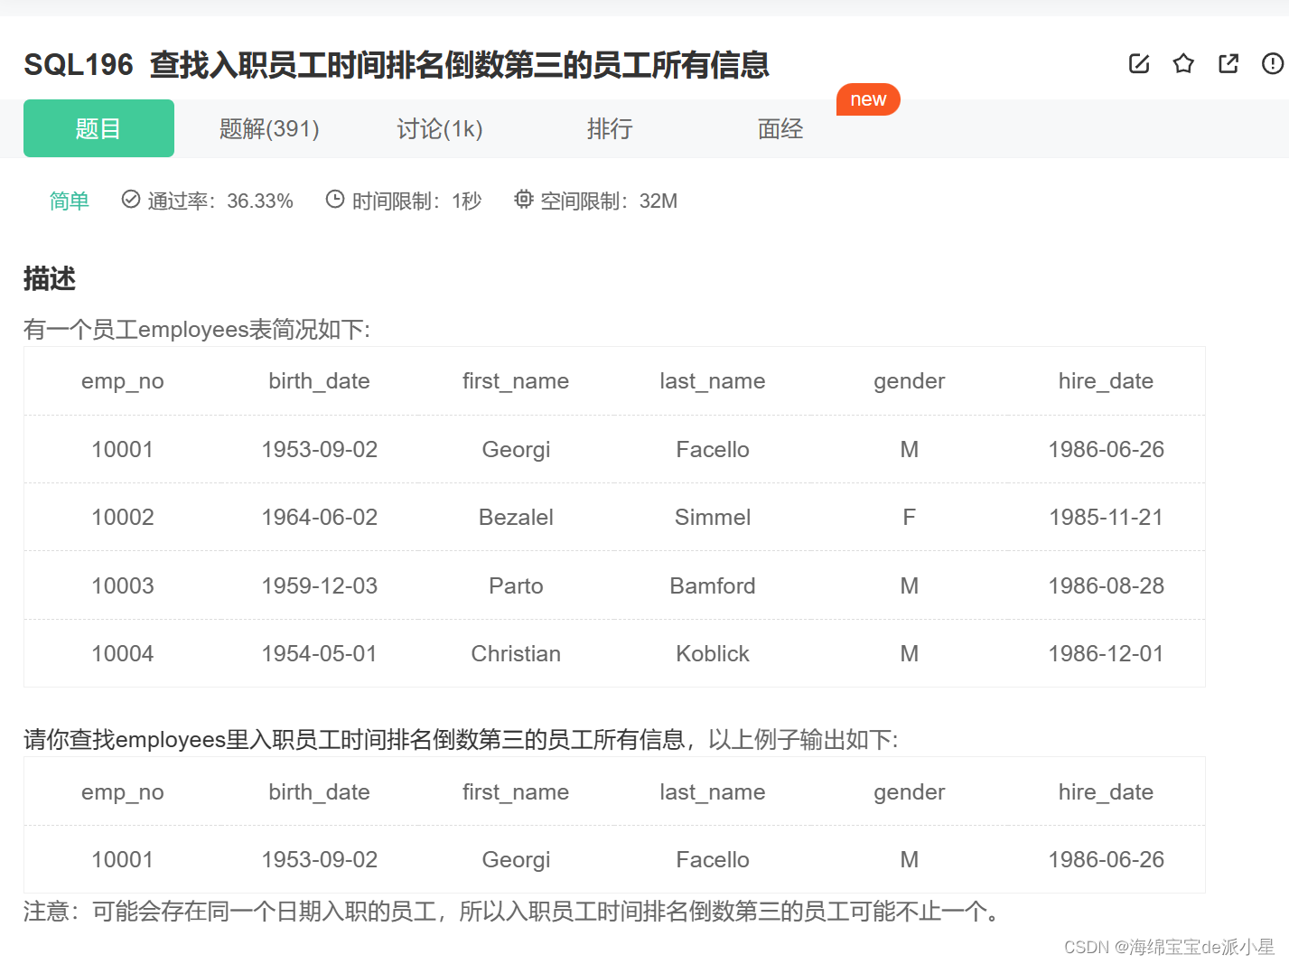
Task: Click birth date 1959-12-03
Action: tap(319, 586)
